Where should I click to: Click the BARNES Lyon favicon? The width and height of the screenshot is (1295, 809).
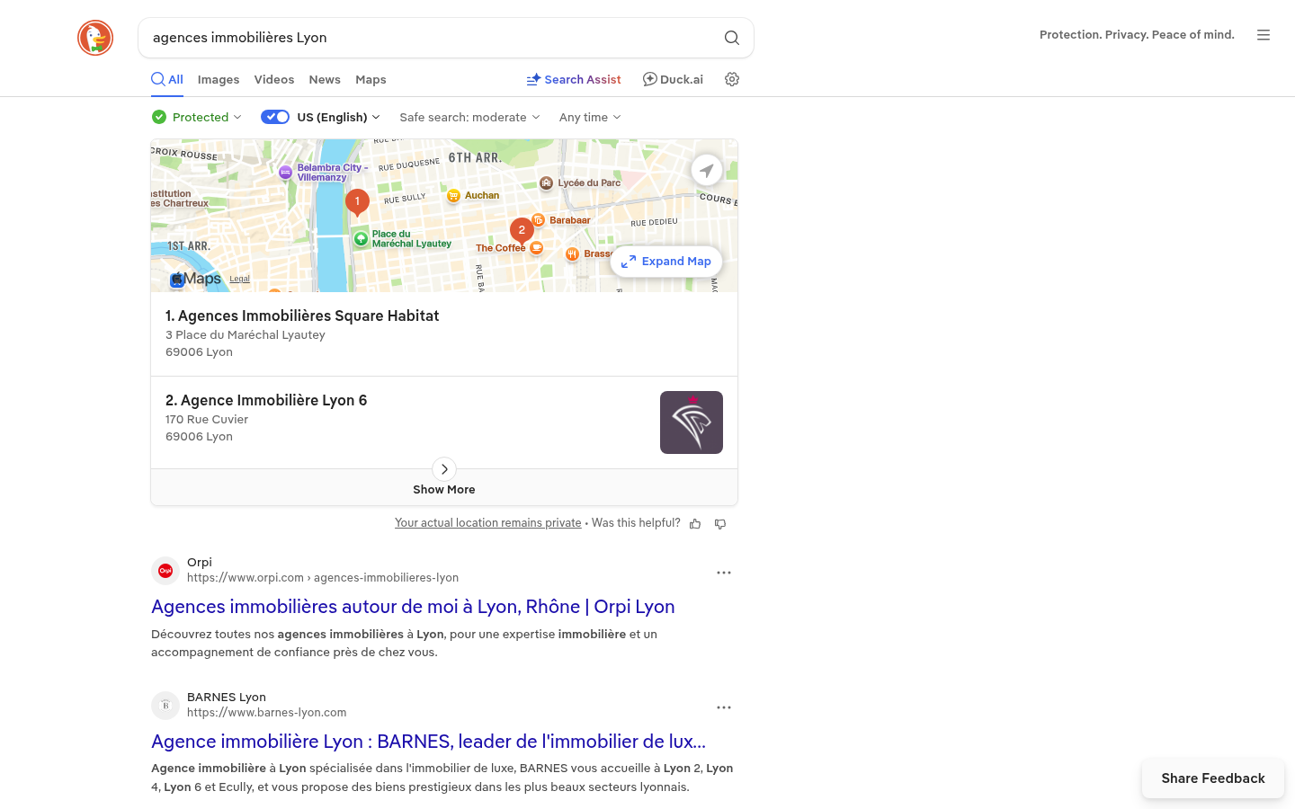[165, 706]
